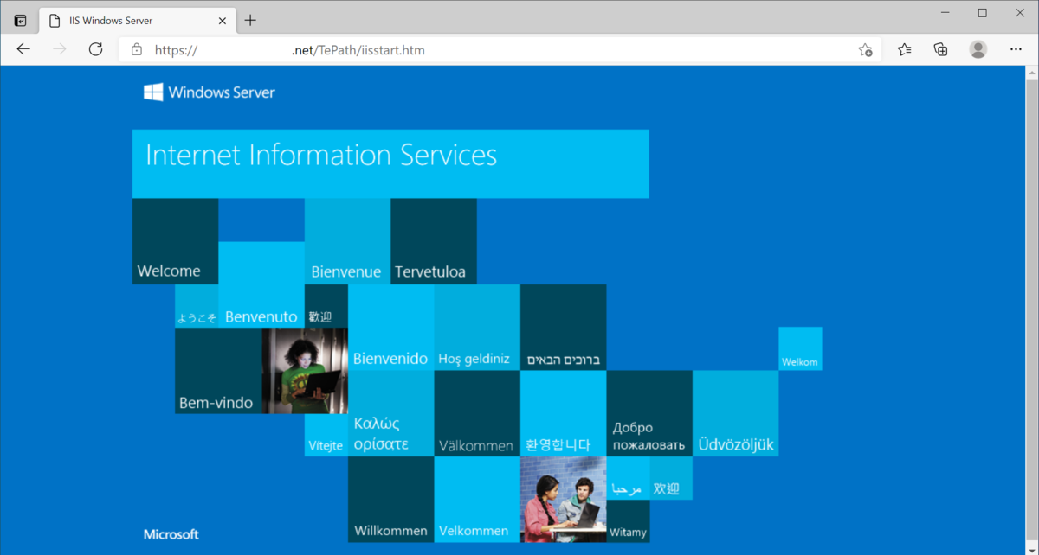The height and width of the screenshot is (555, 1039).
Task: Click the Willkommen tile
Action: click(x=390, y=500)
